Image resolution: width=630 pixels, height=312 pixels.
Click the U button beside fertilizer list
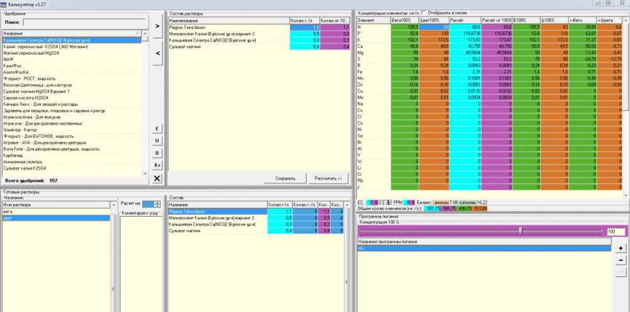tap(157, 141)
